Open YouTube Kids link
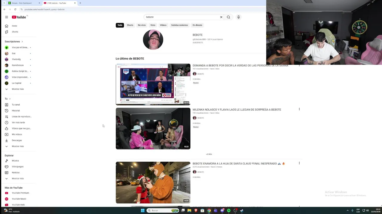This screenshot has width=382, height=214. coord(18,205)
